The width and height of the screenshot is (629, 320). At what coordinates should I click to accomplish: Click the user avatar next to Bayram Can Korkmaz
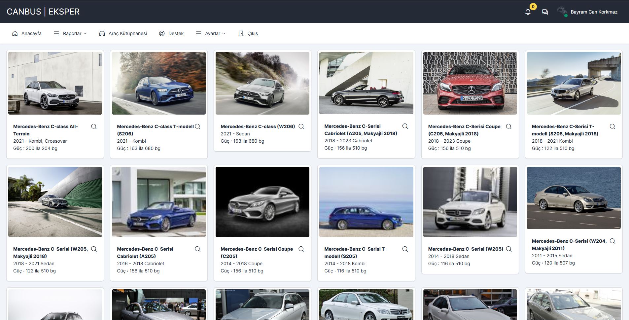pos(562,12)
